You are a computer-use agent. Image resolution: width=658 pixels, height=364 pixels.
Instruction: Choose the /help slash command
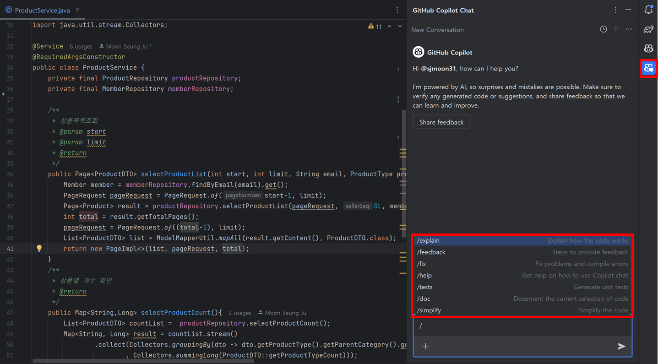522,276
